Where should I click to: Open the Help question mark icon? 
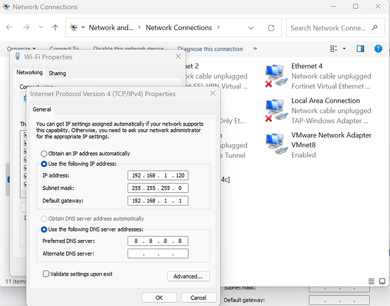pyautogui.click(x=378, y=48)
